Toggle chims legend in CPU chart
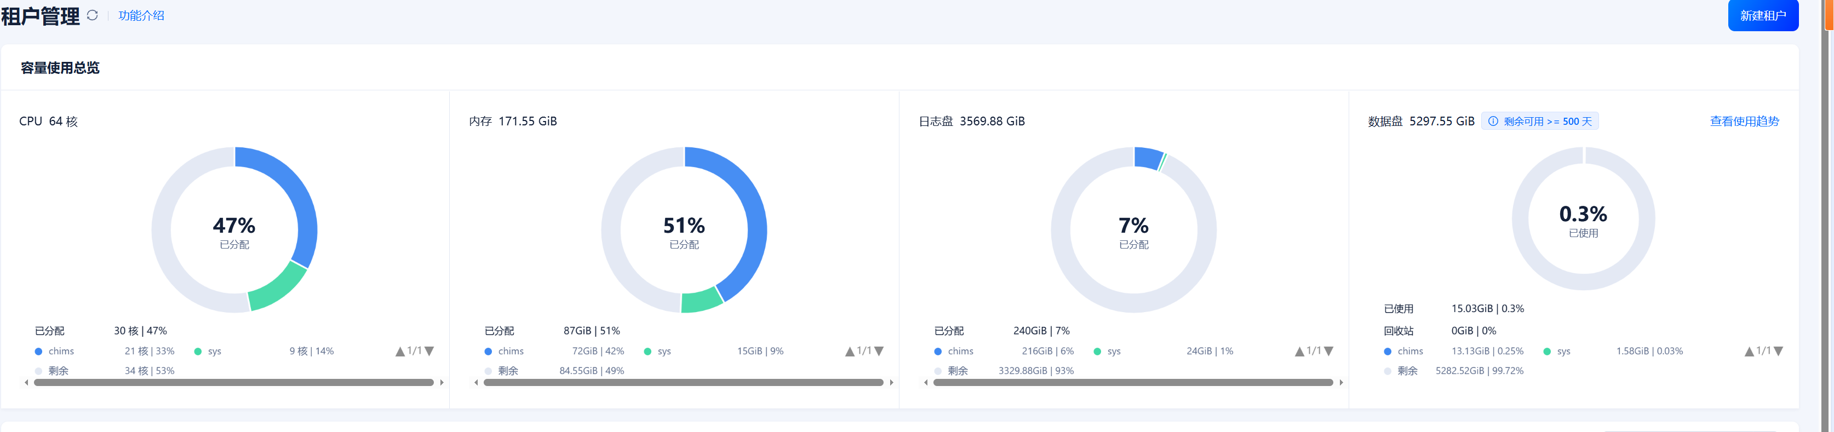Viewport: 1834px width, 432px height. pyautogui.click(x=55, y=351)
